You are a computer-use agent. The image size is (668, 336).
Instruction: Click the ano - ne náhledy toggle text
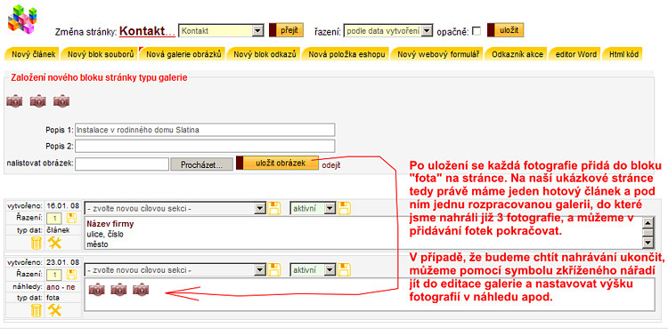61,287
